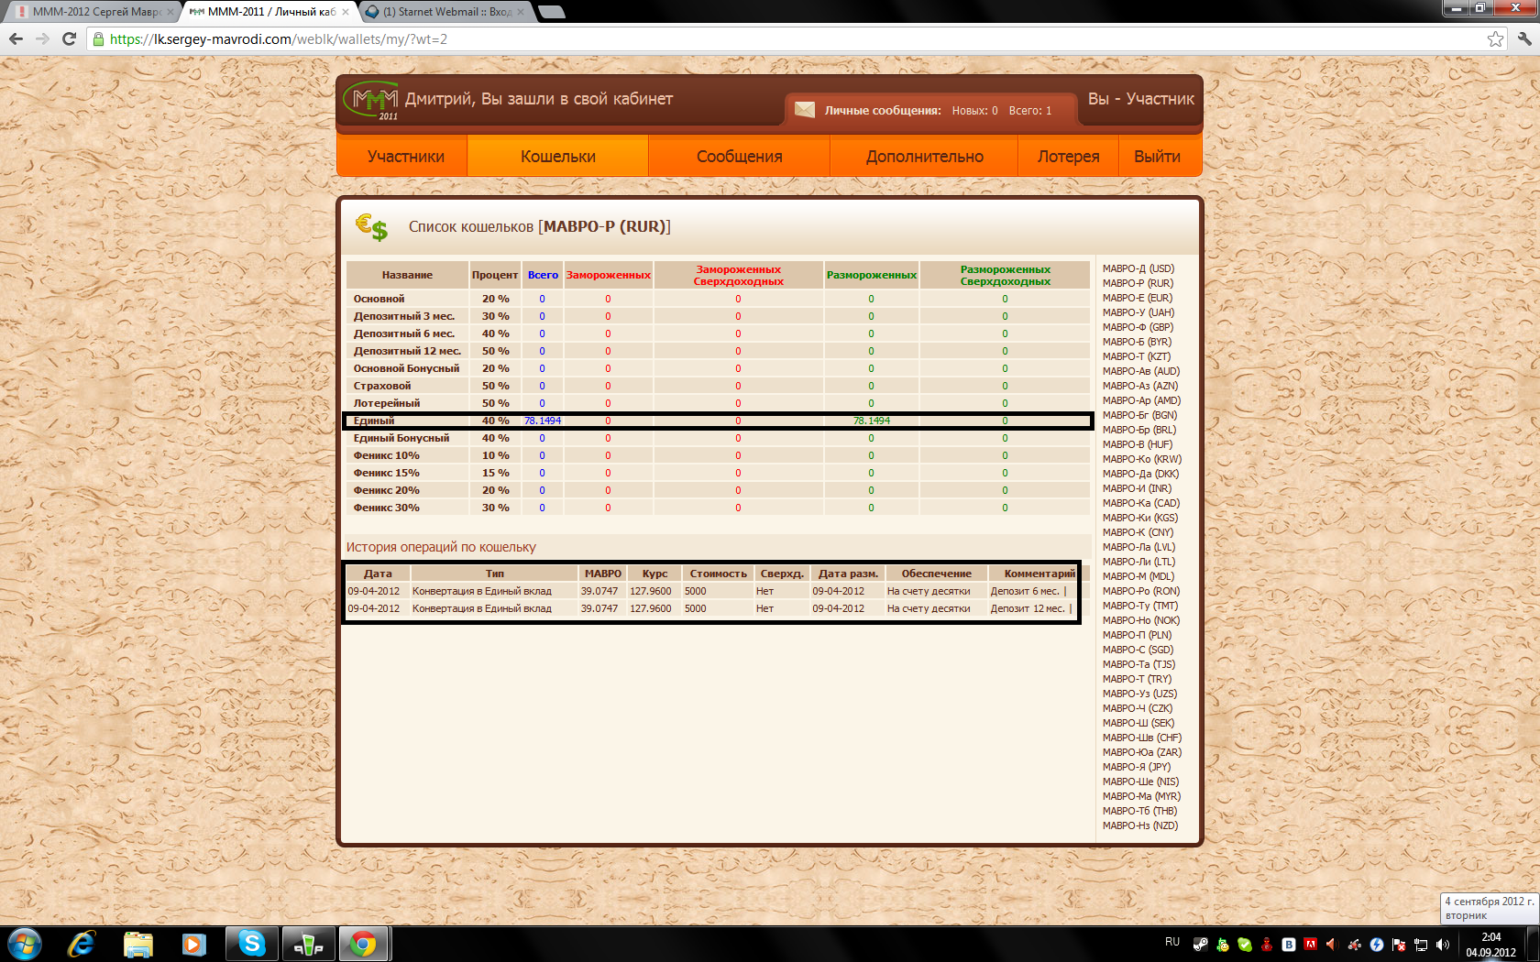Viewport: 1540px width, 962px height.
Task: Open the Action Center flag tray icon
Action: (1399, 944)
